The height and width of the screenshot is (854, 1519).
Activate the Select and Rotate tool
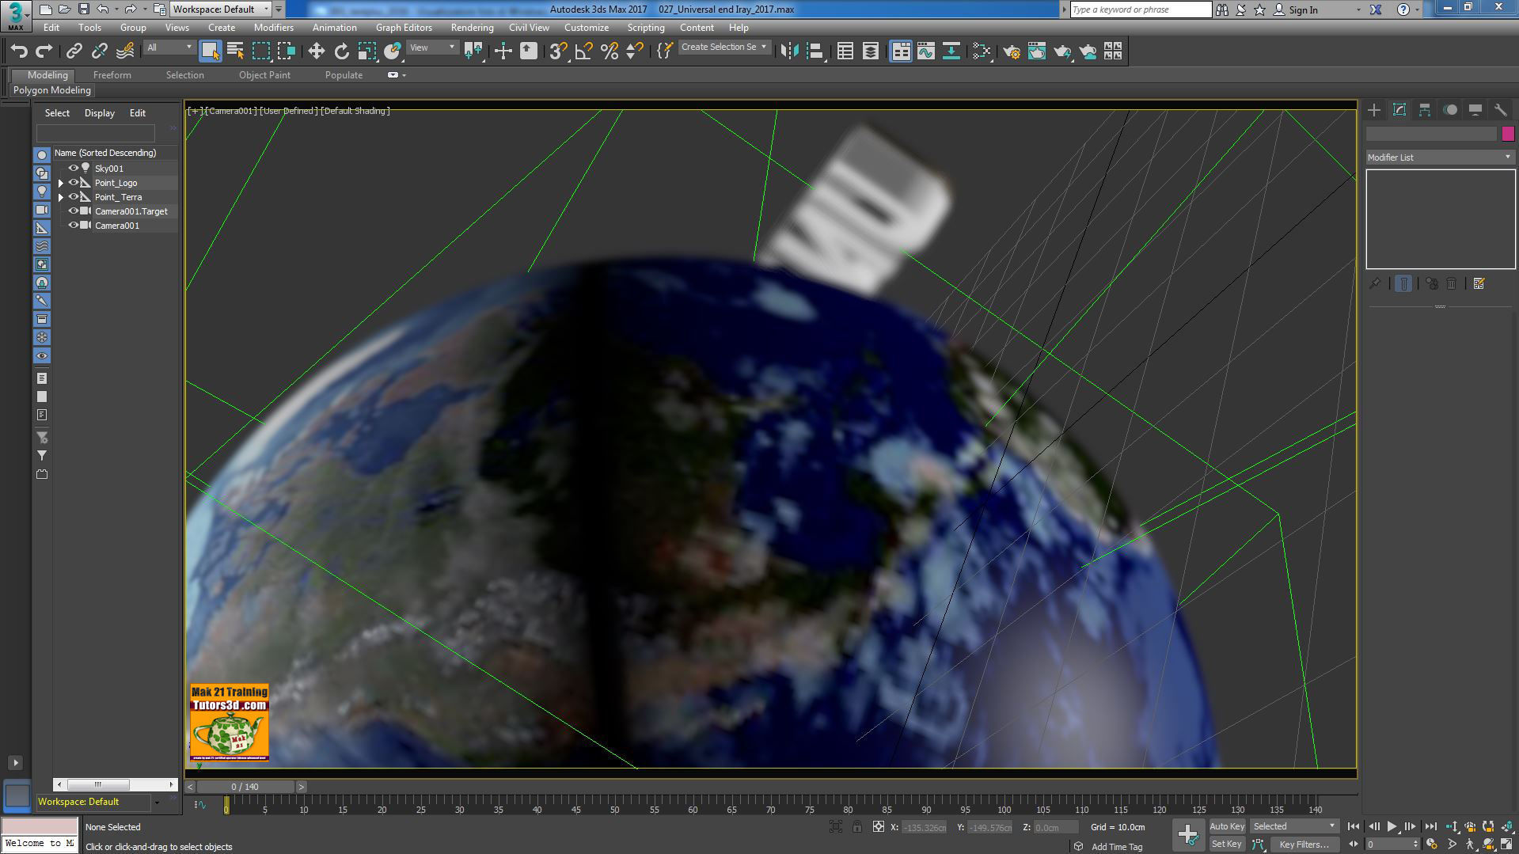pos(342,51)
